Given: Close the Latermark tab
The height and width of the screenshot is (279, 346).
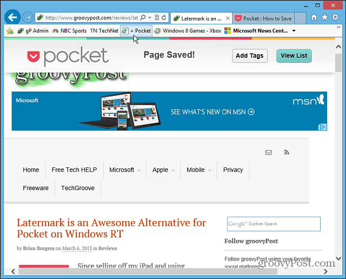Looking at the screenshot, I should point(228,18).
